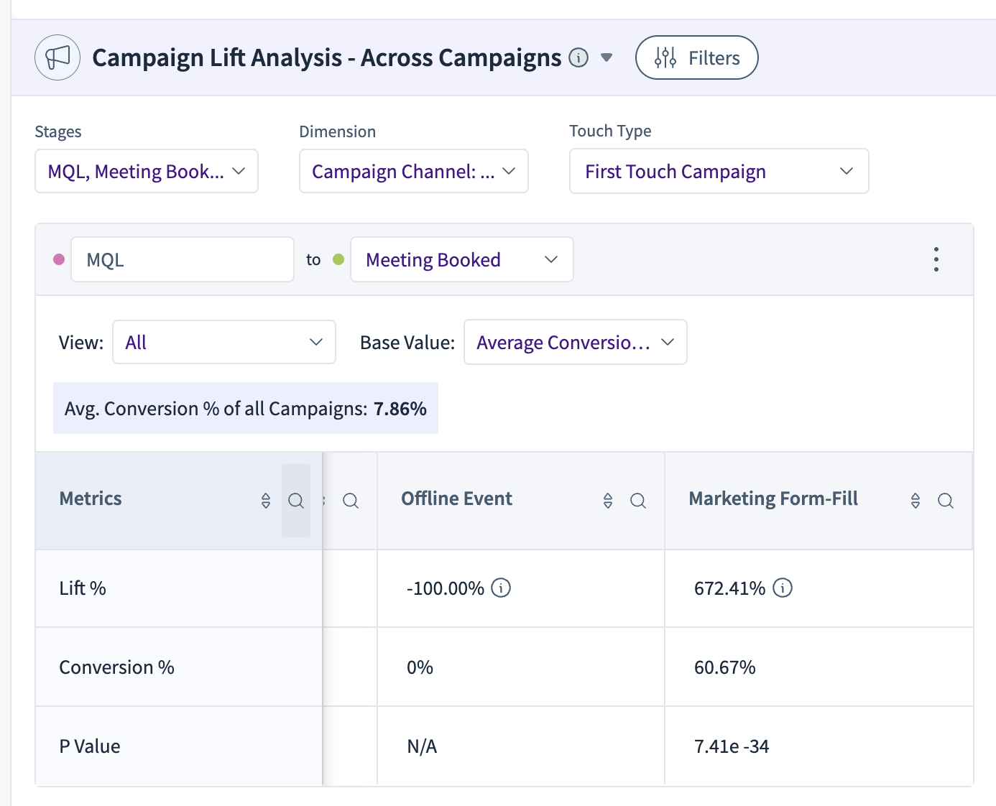Click info icon next to -100.00% lift

(501, 588)
